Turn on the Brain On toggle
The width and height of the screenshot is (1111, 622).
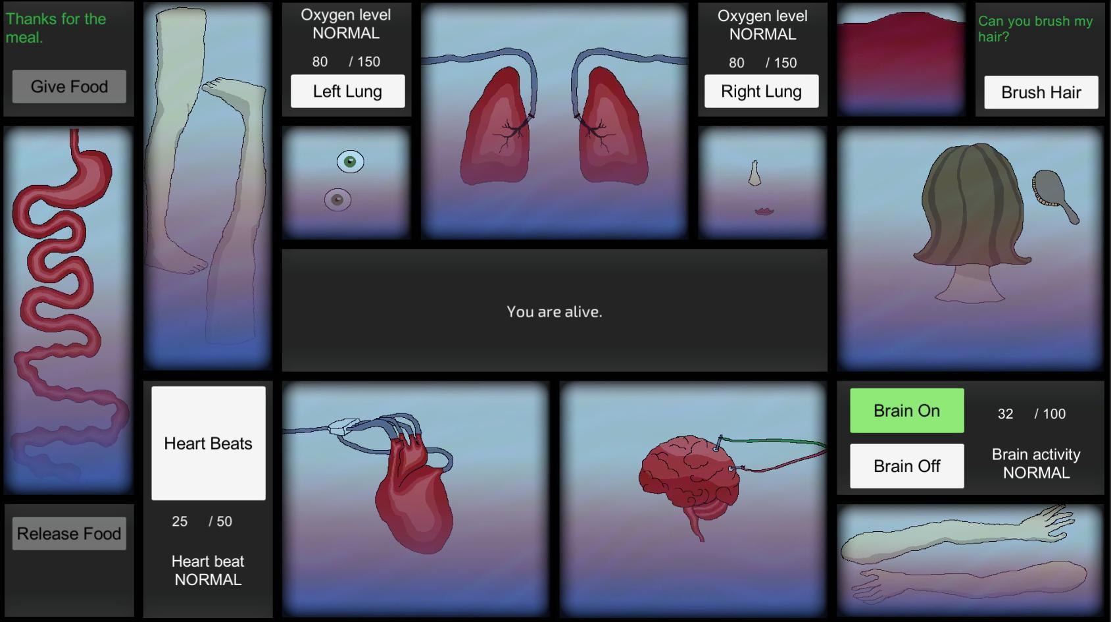point(906,411)
